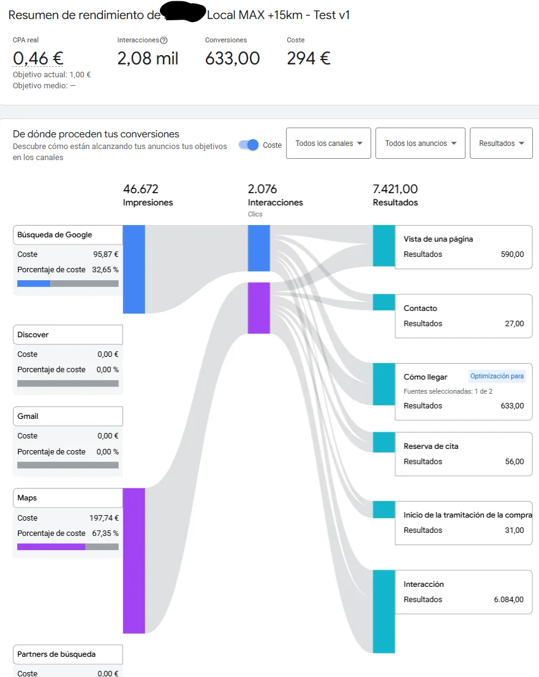This screenshot has height=677, width=539.
Task: Click the Google search cost value 95,87 €
Action: [x=105, y=254]
